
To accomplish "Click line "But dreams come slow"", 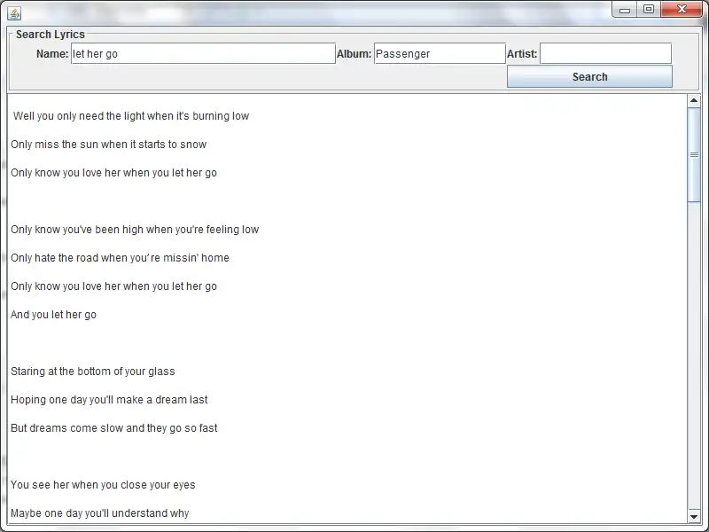I will click(114, 428).
